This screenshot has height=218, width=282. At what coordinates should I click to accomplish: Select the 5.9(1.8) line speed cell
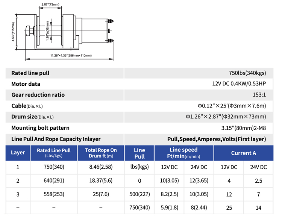169,208
